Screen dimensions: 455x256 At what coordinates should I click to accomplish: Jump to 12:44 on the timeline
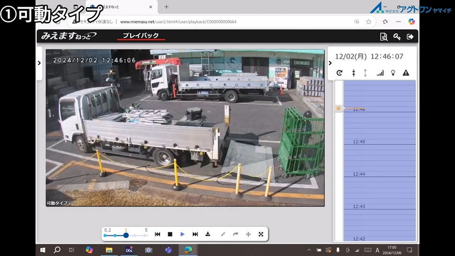(359, 174)
